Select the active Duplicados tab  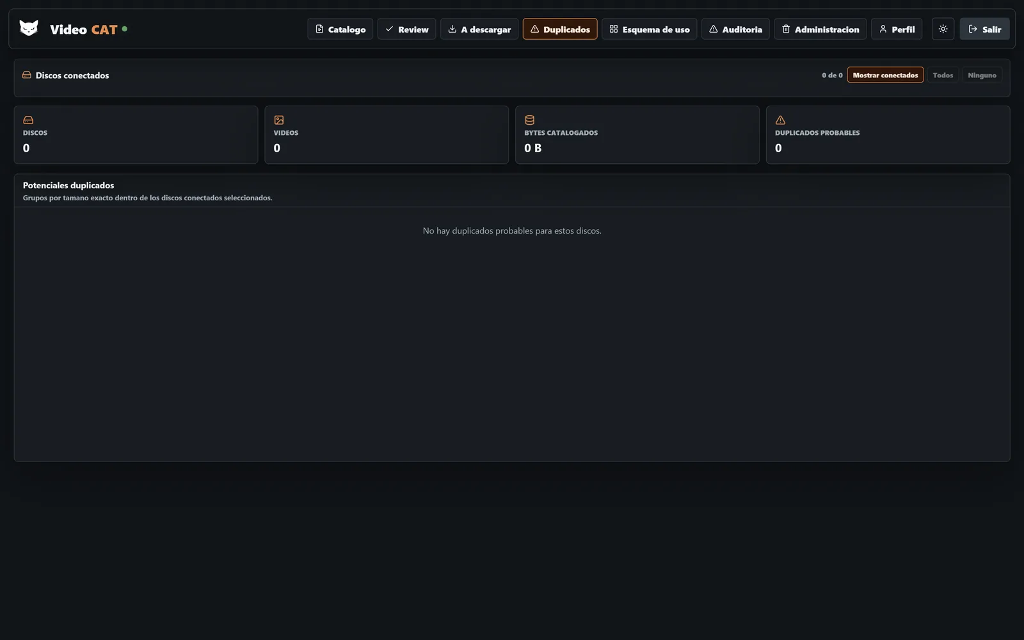(x=560, y=29)
